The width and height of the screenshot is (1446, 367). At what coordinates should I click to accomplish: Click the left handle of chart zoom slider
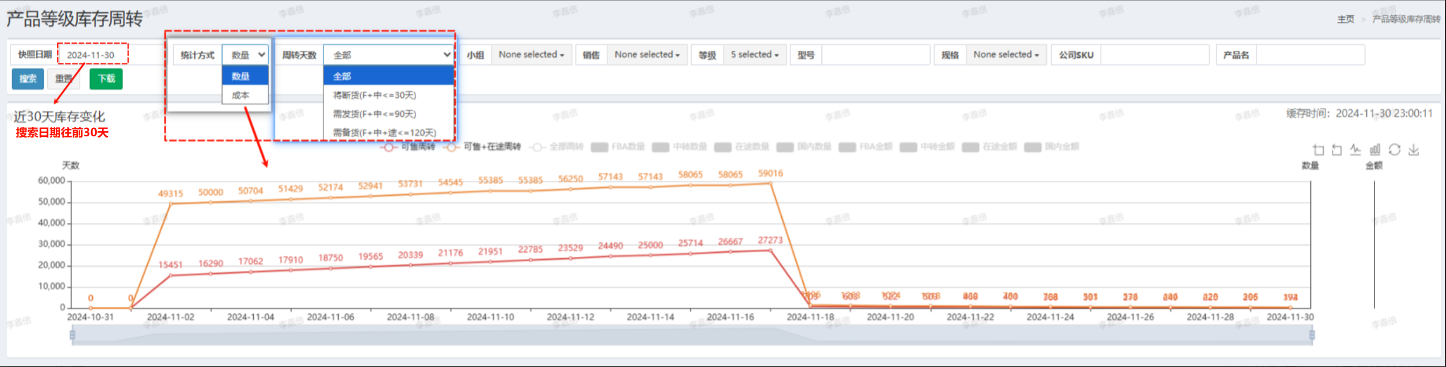pyautogui.click(x=73, y=335)
